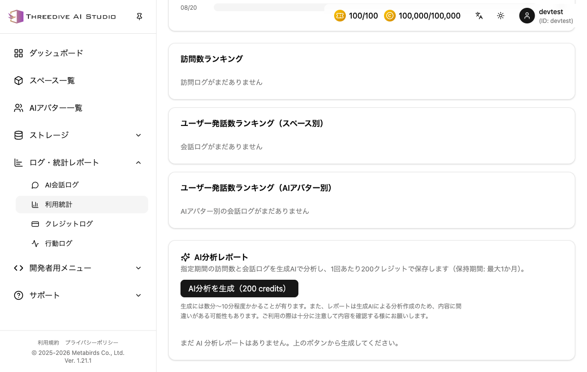
Task: Toggle the sidebar pin icon
Action: click(x=139, y=17)
